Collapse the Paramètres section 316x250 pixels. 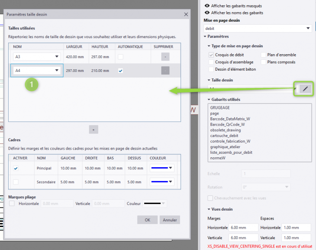[x=205, y=36]
